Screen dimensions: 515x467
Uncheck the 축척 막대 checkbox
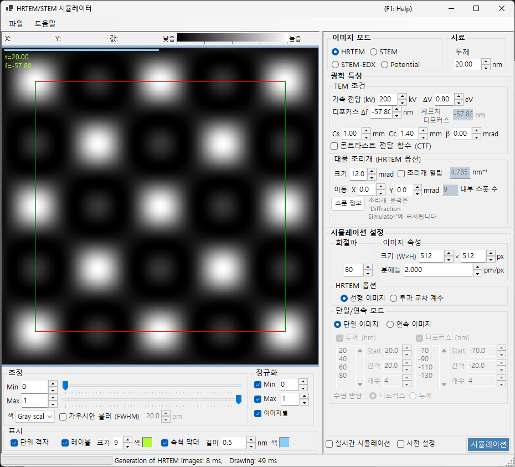coord(180,443)
